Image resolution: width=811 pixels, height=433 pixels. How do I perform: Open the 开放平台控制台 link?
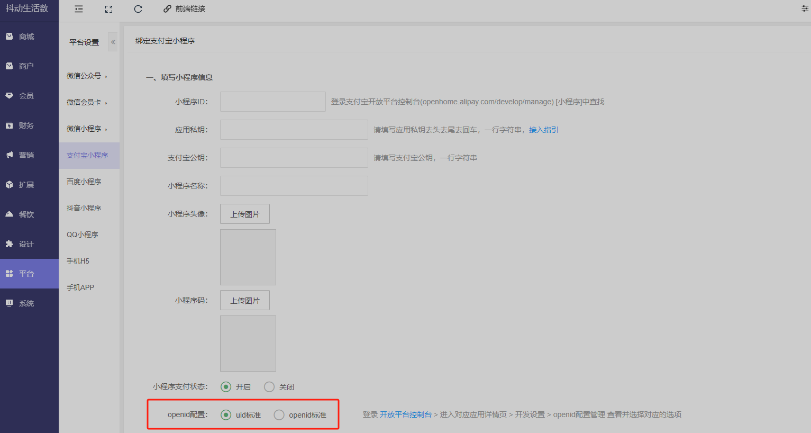click(406, 414)
